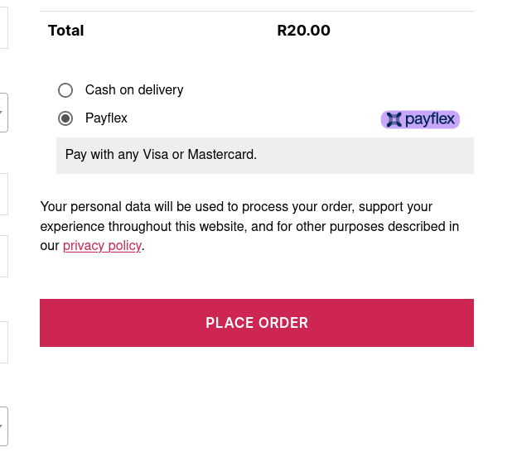The width and height of the screenshot is (517, 462).
Task: Click the divider line above the Total row
Action: pyautogui.click(x=257, y=12)
